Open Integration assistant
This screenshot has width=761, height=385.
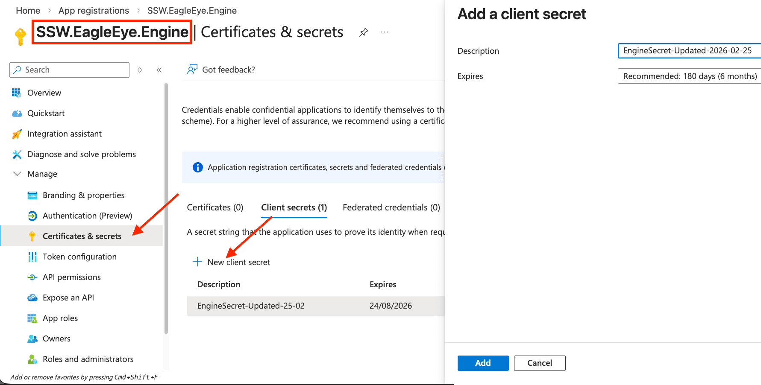64,134
